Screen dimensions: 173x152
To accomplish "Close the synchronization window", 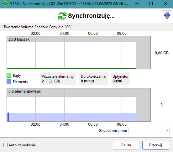I will point(165,4).
